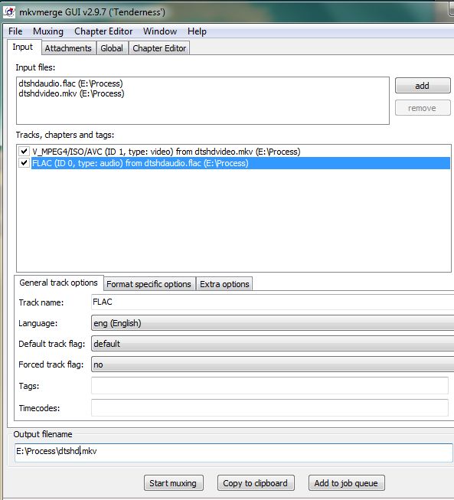
Task: Open the Language dropdown showing eng (English)
Action: click(273, 323)
